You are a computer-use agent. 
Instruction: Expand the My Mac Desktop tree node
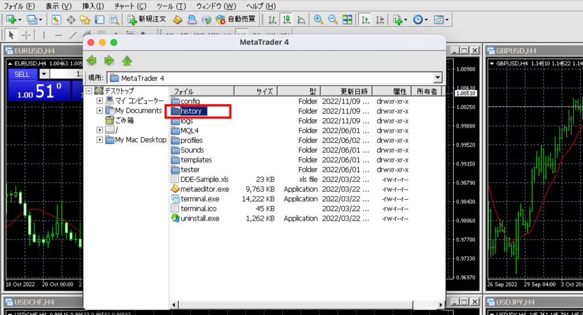pyautogui.click(x=100, y=140)
